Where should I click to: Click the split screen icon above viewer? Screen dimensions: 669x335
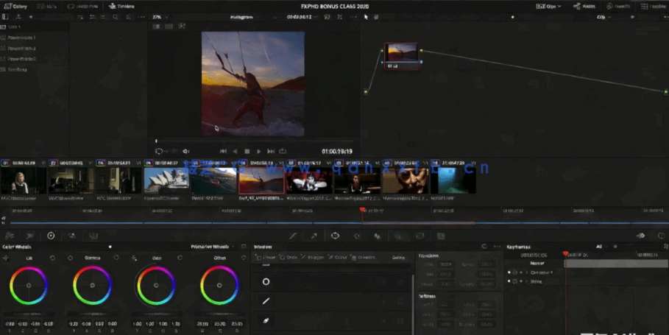coord(169,27)
